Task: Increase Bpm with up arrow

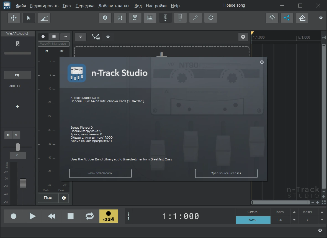Action: tap(294, 212)
